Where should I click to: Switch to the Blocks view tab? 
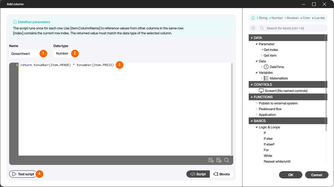pos(222,174)
